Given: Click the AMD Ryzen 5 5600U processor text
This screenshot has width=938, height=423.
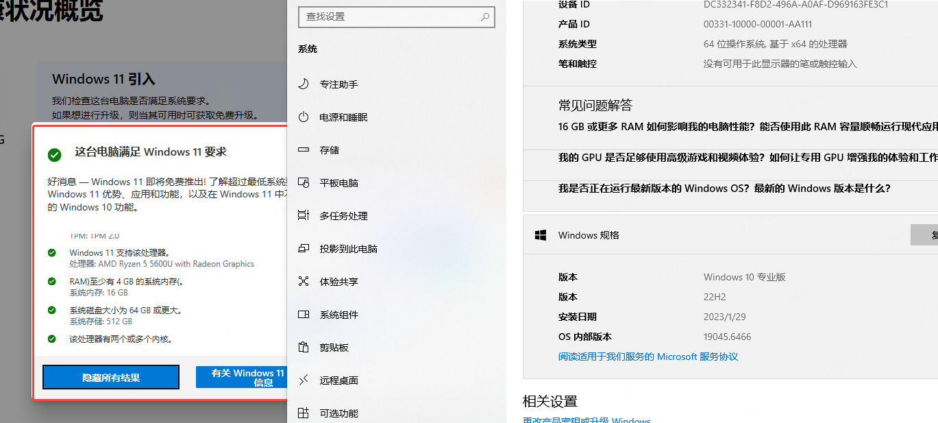Looking at the screenshot, I should [162, 264].
